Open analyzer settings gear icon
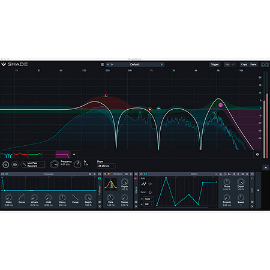The width and height of the screenshot is (270, 270). click(x=257, y=154)
